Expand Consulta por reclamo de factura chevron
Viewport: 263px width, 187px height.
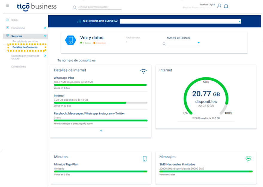click(x=45, y=56)
